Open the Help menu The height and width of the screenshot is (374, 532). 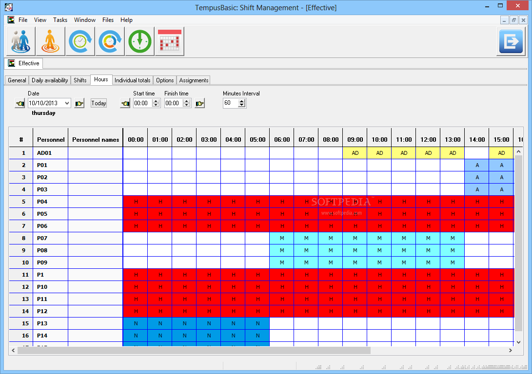coord(126,20)
